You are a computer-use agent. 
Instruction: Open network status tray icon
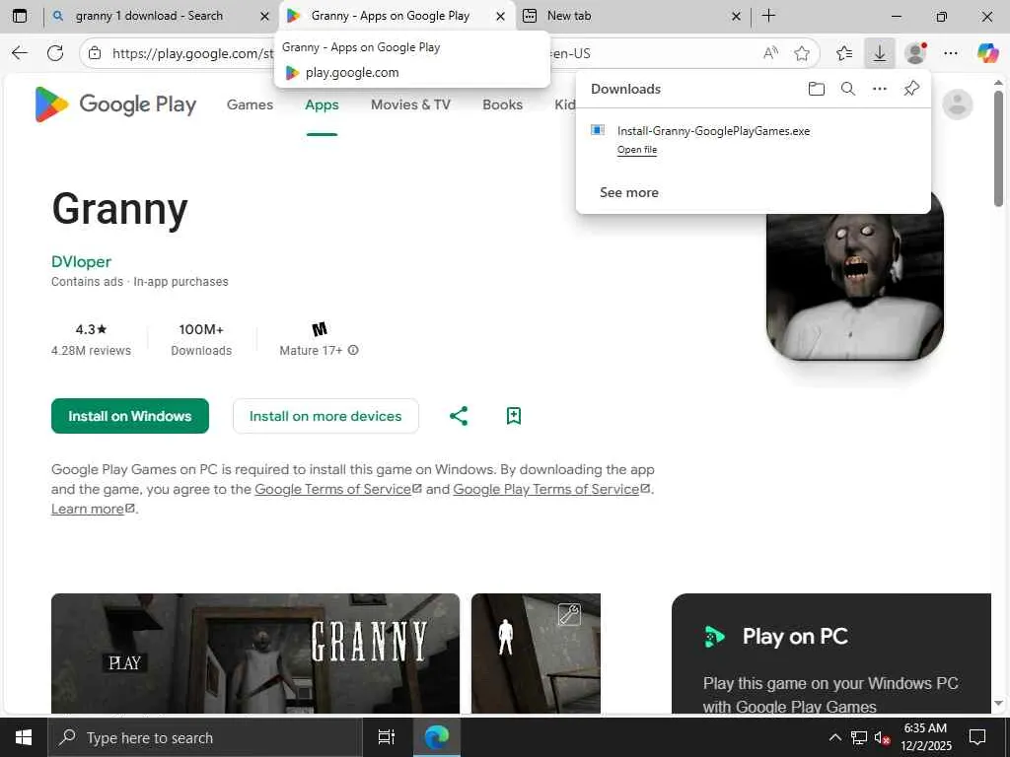point(859,737)
